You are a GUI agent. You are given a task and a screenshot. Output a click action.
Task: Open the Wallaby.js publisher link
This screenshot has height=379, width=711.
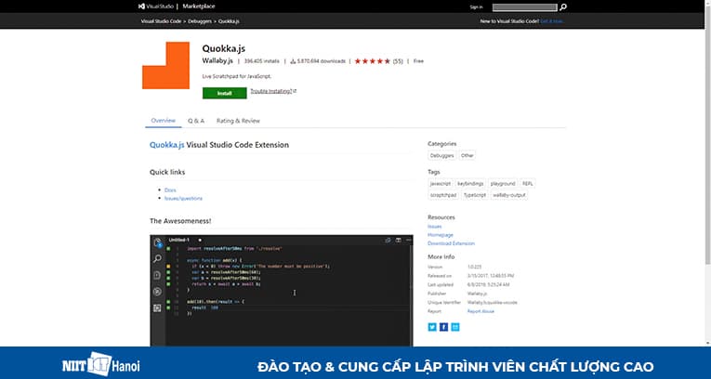pyautogui.click(x=217, y=61)
